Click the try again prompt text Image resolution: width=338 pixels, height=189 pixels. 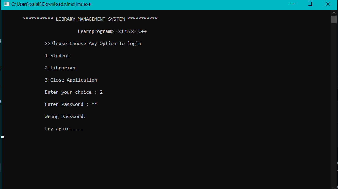64,128
